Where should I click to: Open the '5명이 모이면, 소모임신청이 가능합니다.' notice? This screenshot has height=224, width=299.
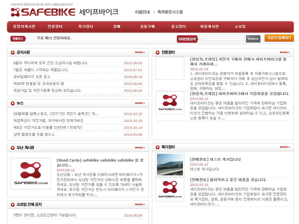45,215
